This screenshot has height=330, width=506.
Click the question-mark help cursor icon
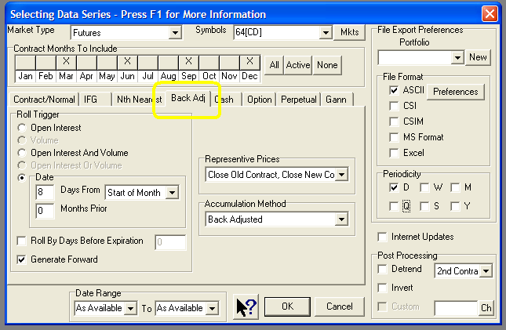click(x=246, y=306)
